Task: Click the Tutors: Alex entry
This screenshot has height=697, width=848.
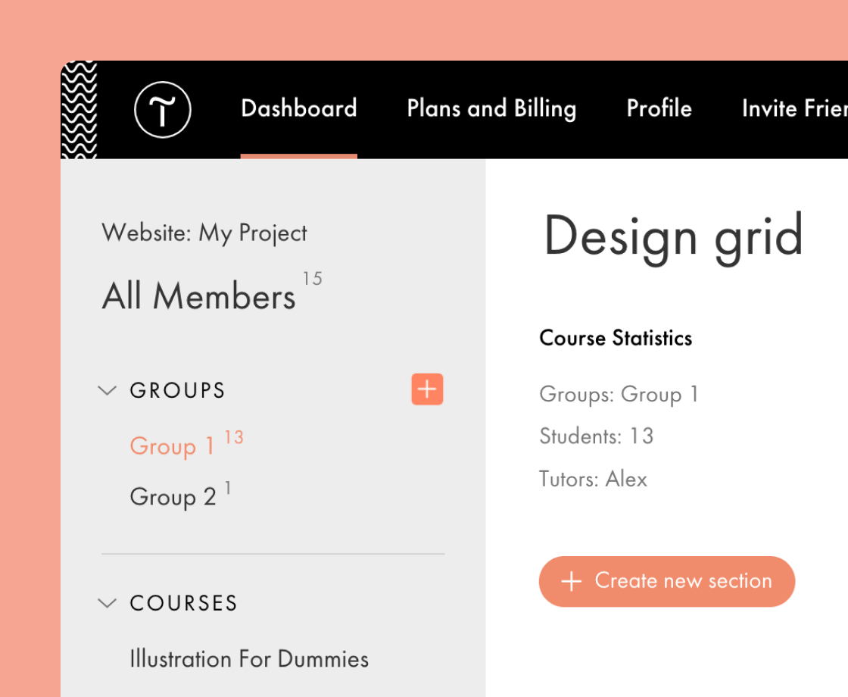Action: click(593, 479)
